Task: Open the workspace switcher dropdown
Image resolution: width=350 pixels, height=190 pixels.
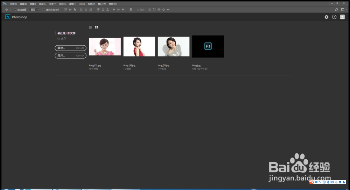Action: click(x=344, y=9)
